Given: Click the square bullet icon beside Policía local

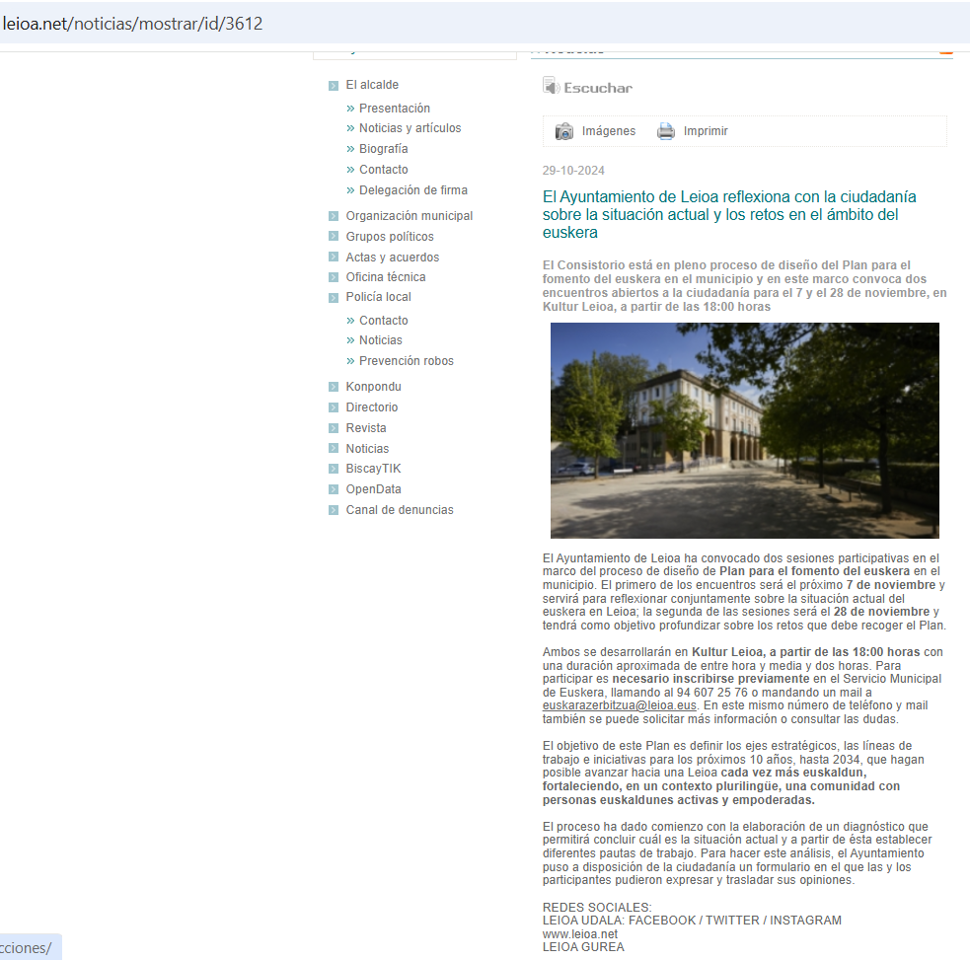Looking at the screenshot, I should click(x=334, y=298).
